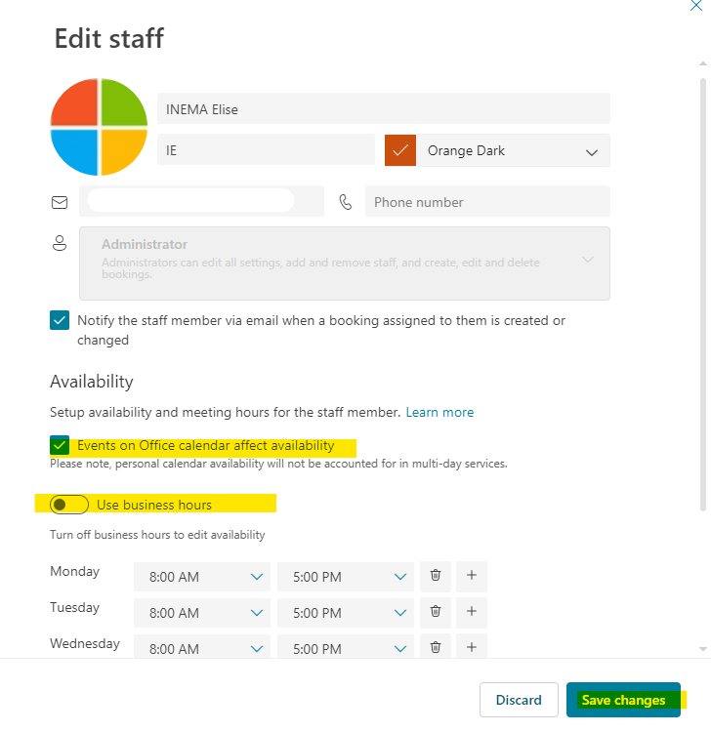Delete Monday availability hours
The height and width of the screenshot is (732, 711).
(436, 576)
